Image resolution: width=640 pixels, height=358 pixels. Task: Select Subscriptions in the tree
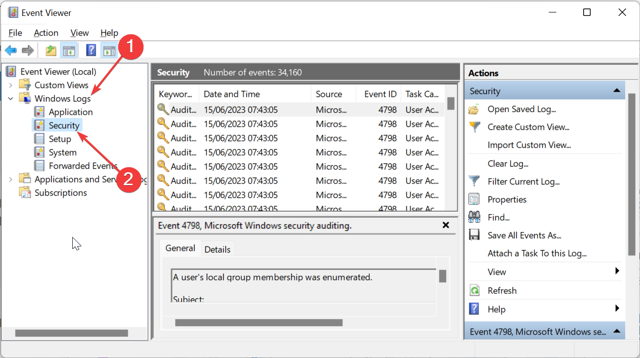(x=61, y=193)
